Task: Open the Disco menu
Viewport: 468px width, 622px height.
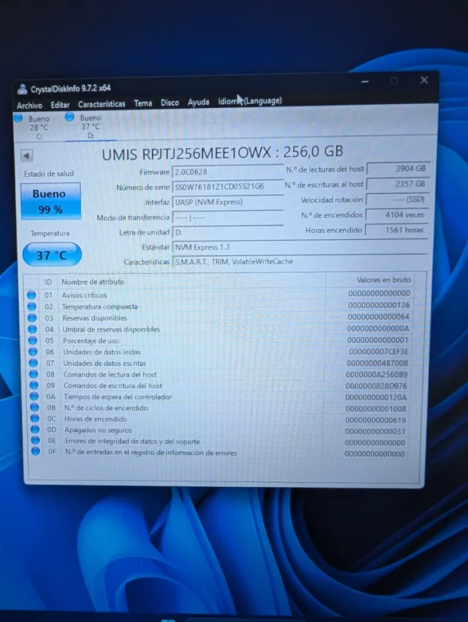Action: coord(170,102)
